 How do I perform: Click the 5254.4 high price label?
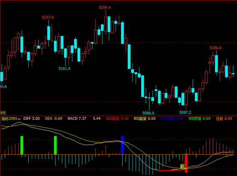pyautogui.click(x=105, y=8)
